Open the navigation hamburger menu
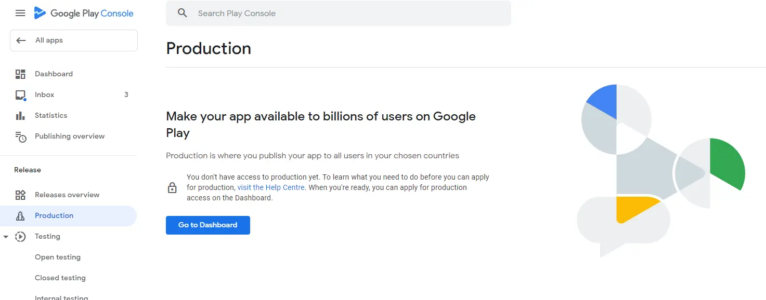Viewport: 766px width, 300px height. [x=20, y=13]
